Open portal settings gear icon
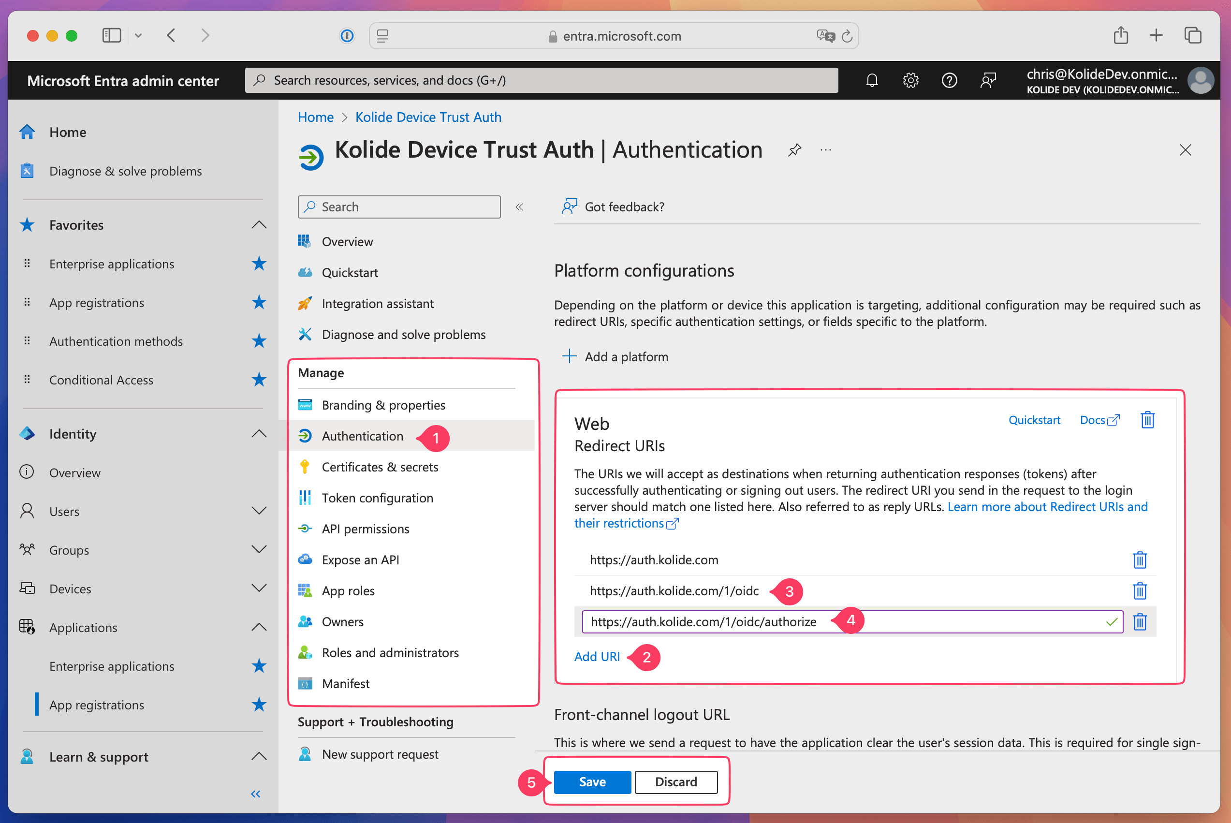Image resolution: width=1231 pixels, height=823 pixels. [x=910, y=80]
